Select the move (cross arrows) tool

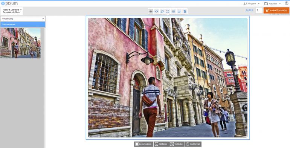151,11
